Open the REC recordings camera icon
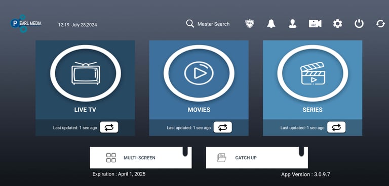This screenshot has width=389, height=186. click(x=315, y=24)
